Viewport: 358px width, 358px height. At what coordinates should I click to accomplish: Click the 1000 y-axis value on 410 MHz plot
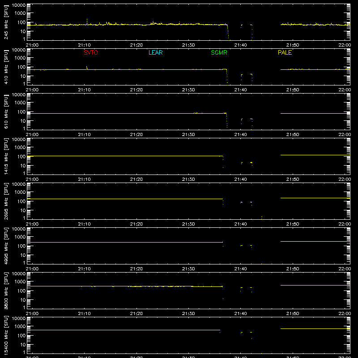click(20, 58)
